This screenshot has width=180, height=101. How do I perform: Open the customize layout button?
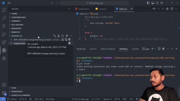pos(162,3)
